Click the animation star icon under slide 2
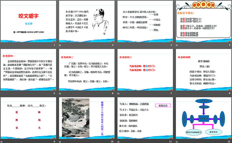232x143 pixels. tap(60, 45)
